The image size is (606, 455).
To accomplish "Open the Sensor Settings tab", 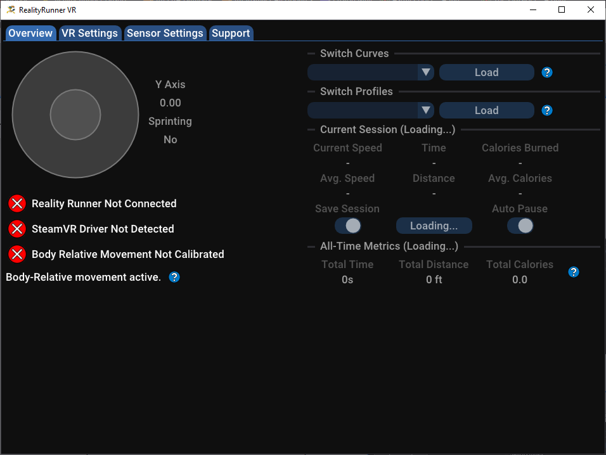I will (x=165, y=33).
